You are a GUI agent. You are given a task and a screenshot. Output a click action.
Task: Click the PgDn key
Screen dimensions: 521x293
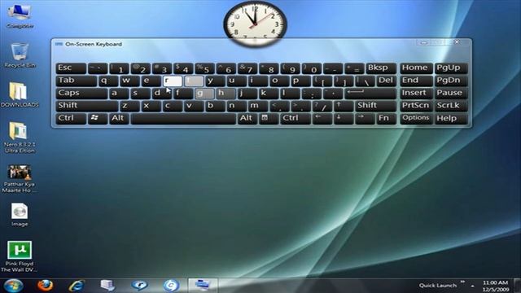451,81
